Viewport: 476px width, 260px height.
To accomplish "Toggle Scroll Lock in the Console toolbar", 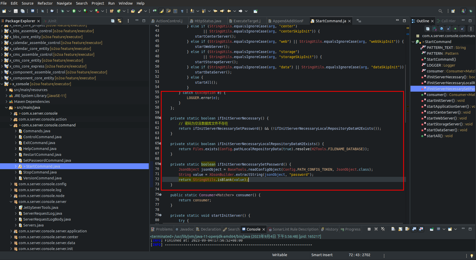I will point(400,229).
